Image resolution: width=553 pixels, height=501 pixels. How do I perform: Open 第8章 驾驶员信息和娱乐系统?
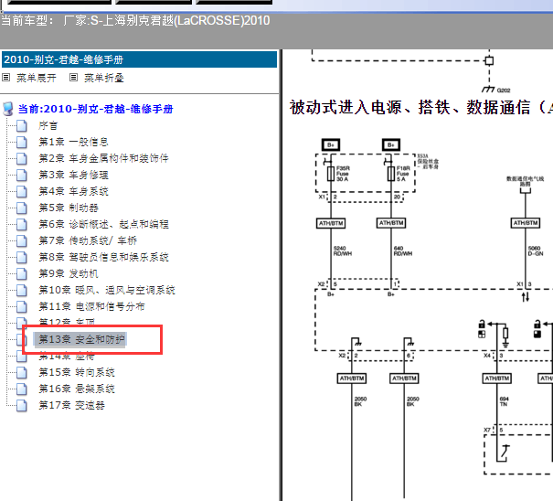coord(103,257)
